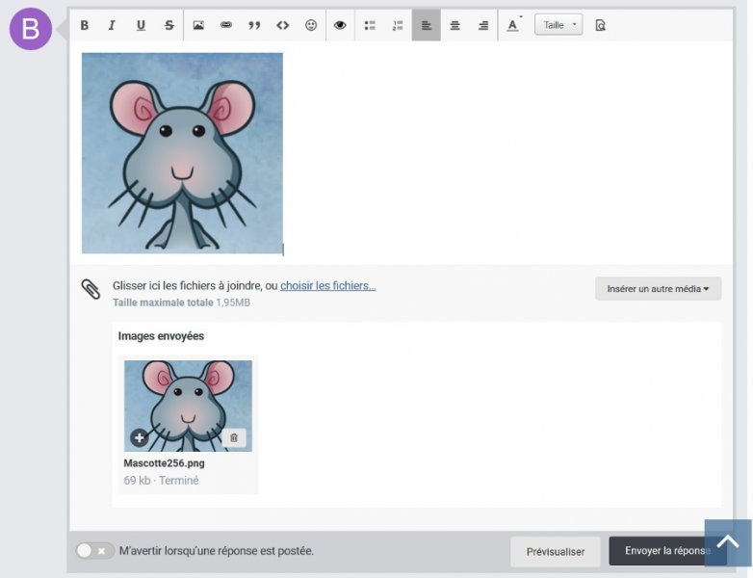Click the 'choisir les fichiers...' link
The width and height of the screenshot is (753, 578).
click(x=327, y=286)
